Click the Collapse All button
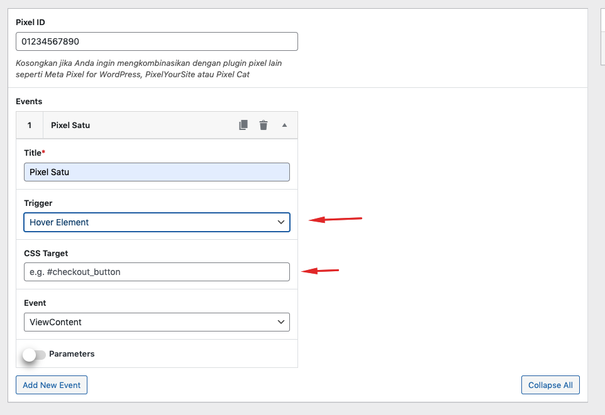This screenshot has width=605, height=415. tap(550, 385)
